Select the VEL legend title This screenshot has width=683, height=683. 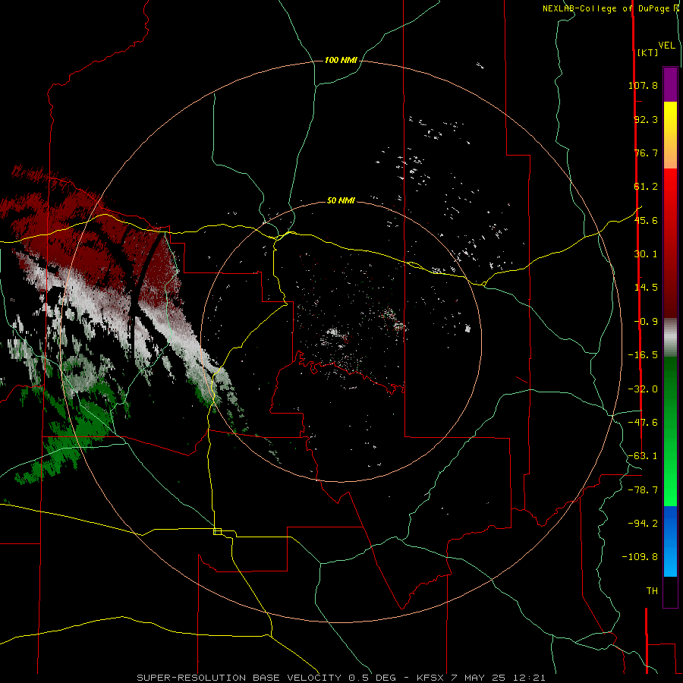click(666, 46)
